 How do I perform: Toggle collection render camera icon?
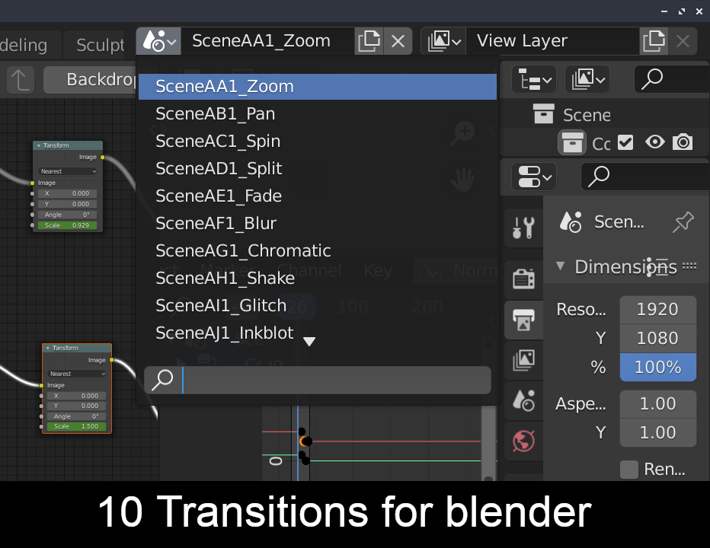point(683,142)
